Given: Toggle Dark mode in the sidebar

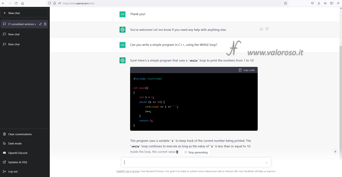Looking at the screenshot, I should point(15,143).
